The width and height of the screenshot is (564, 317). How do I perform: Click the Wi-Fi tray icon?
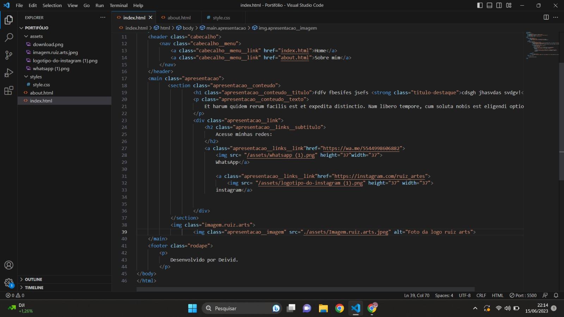[x=498, y=309]
